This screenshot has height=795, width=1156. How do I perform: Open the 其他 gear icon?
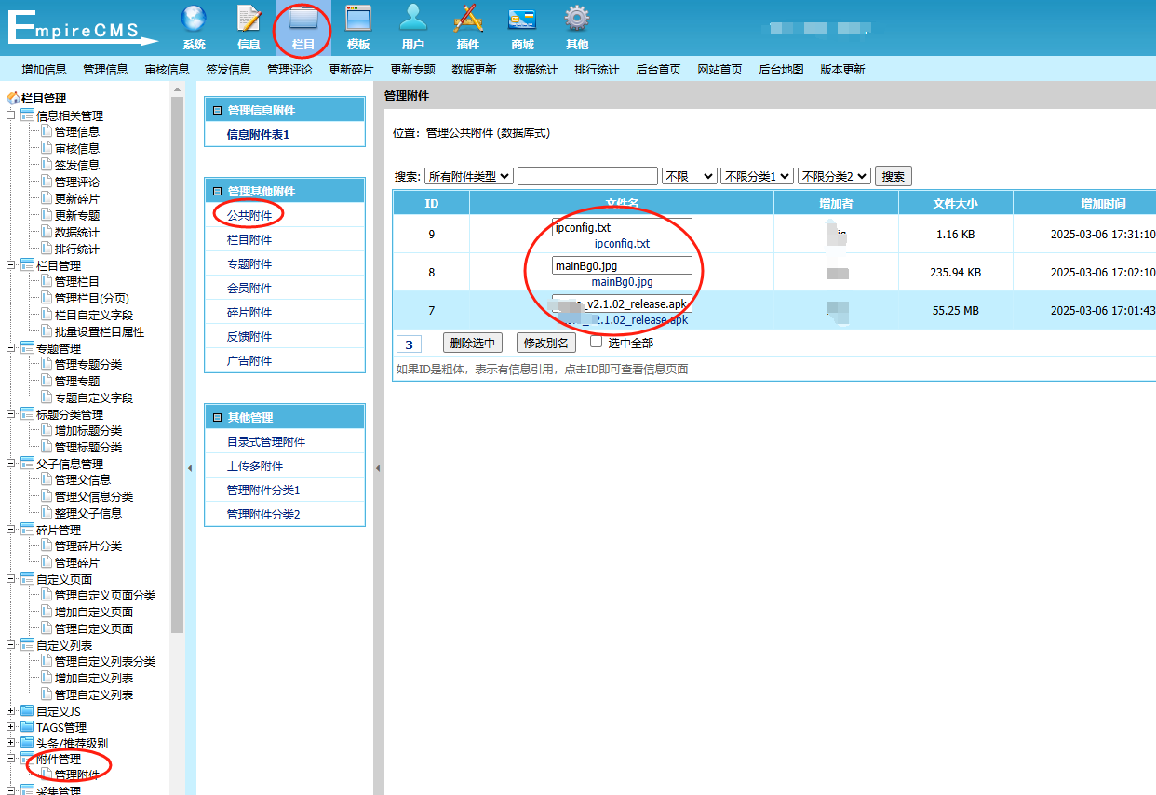click(577, 19)
